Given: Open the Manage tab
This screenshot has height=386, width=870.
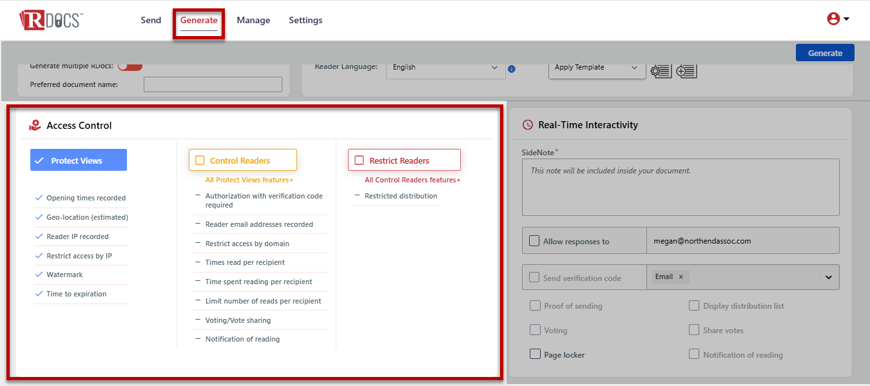Looking at the screenshot, I should coord(253,20).
